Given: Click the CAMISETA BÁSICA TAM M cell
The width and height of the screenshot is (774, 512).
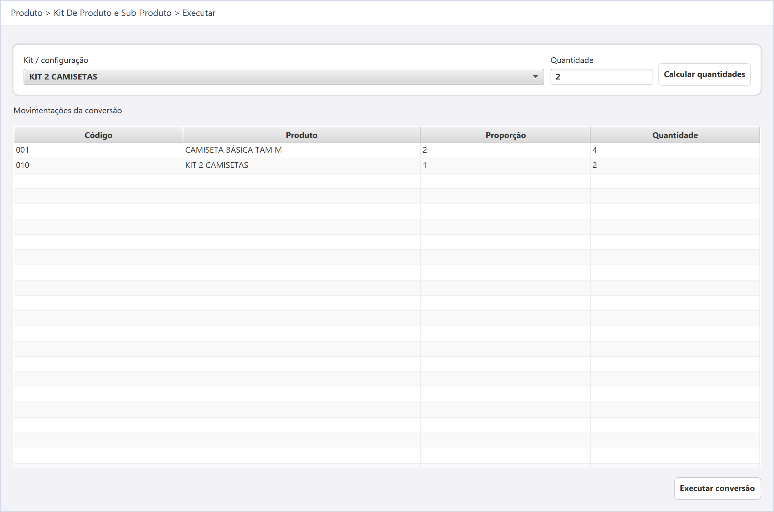Looking at the screenshot, I should (x=302, y=150).
